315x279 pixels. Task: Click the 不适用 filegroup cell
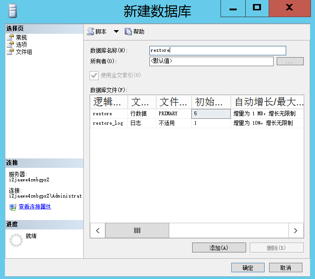point(174,123)
